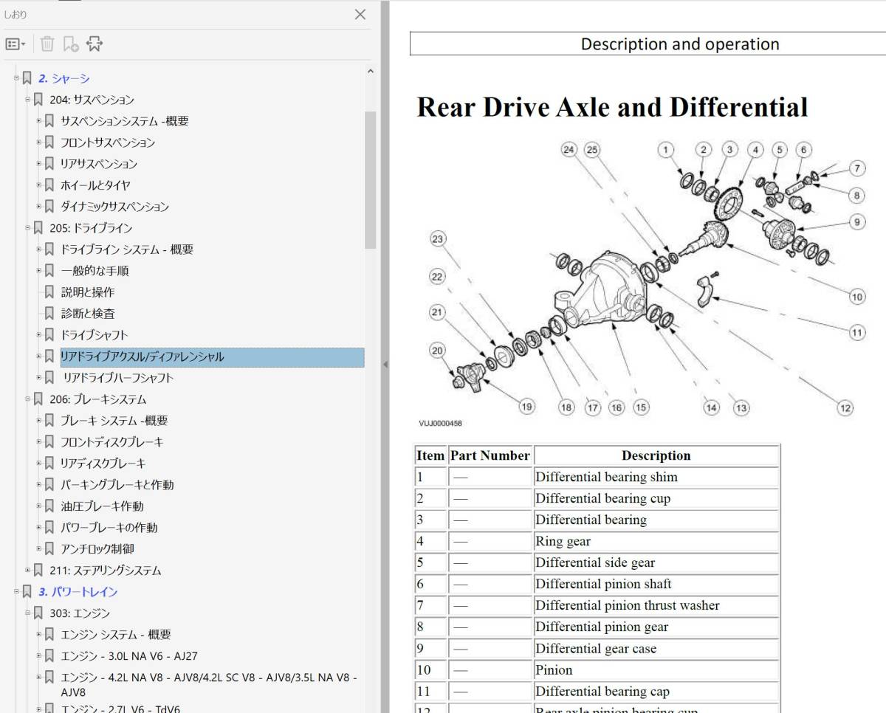Add a new bookmark icon
The width and height of the screenshot is (886, 713).
tap(71, 44)
